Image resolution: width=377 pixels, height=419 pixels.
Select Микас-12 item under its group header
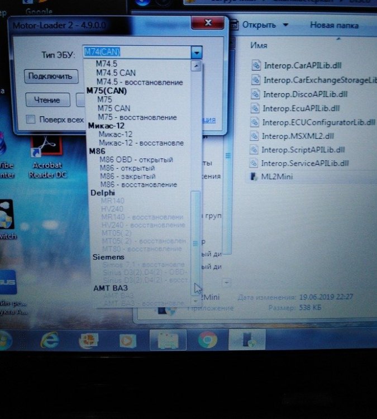(x=116, y=135)
